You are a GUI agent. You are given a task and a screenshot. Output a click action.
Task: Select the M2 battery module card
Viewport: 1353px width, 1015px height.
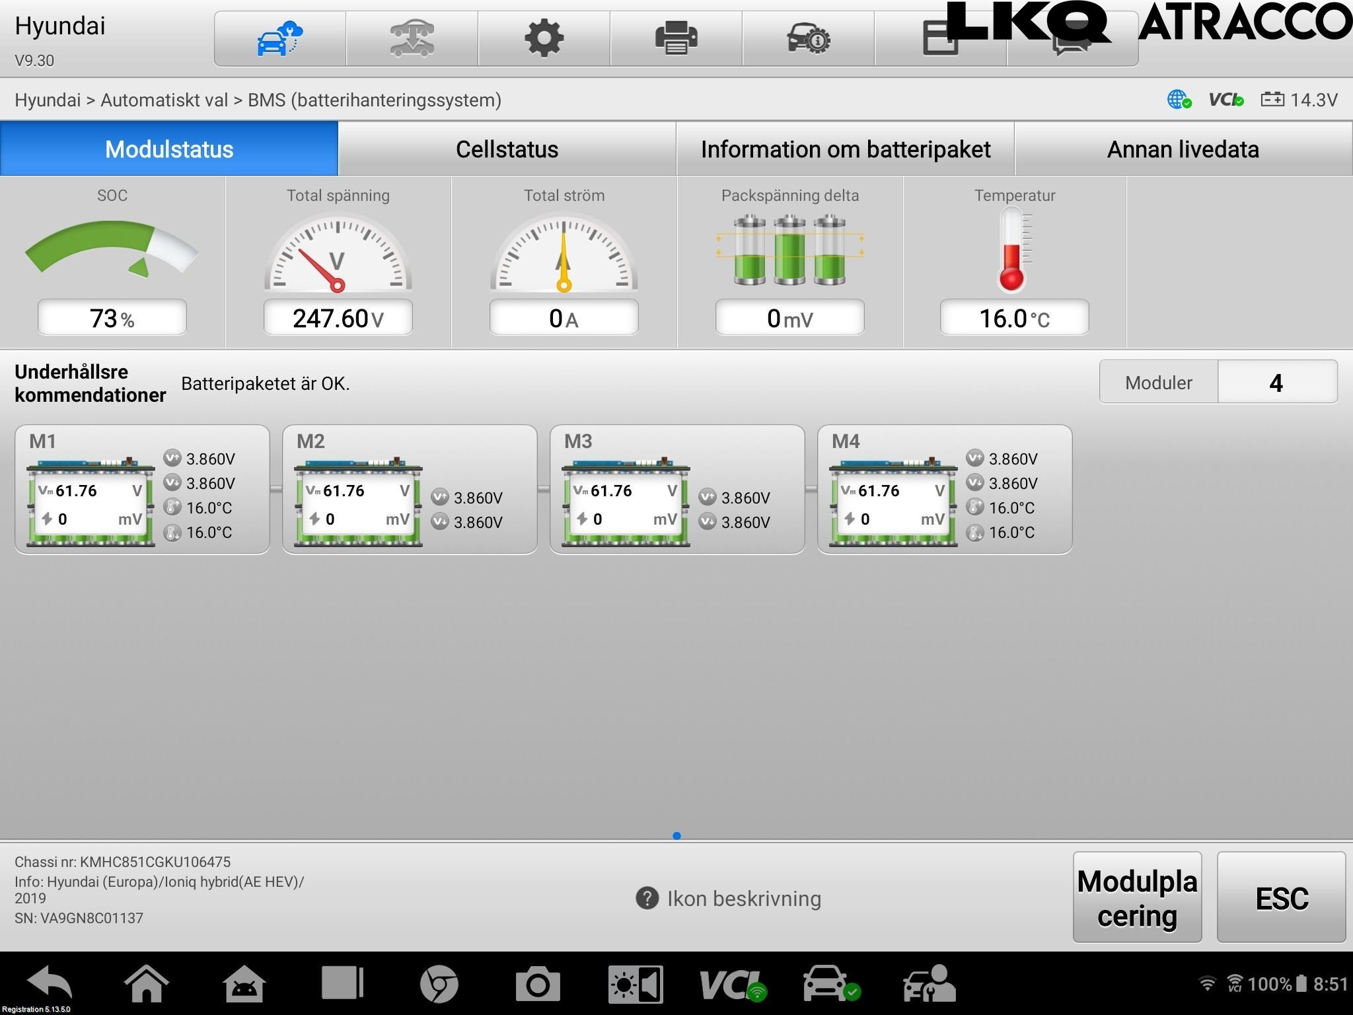[410, 489]
